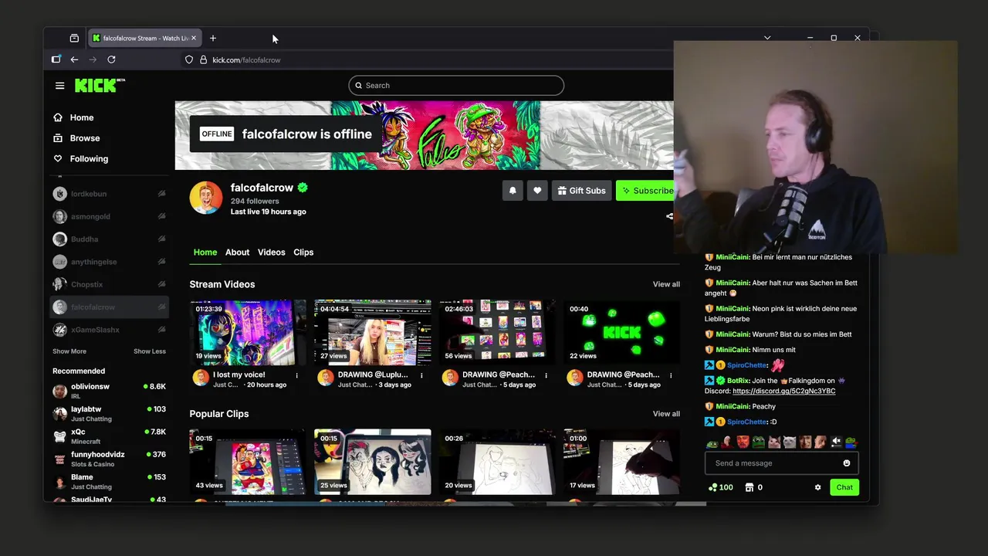The width and height of the screenshot is (988, 556).
Task: Open the 20-views popular clip
Action: click(x=497, y=462)
